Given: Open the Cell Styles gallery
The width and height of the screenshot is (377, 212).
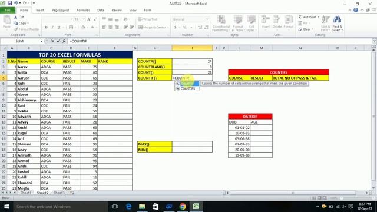Looking at the screenshot, I should point(252,24).
